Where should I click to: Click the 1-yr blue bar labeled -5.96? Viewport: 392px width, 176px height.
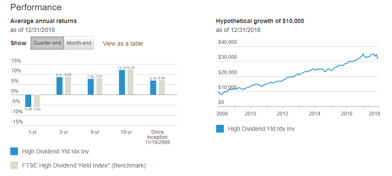pyautogui.click(x=28, y=101)
